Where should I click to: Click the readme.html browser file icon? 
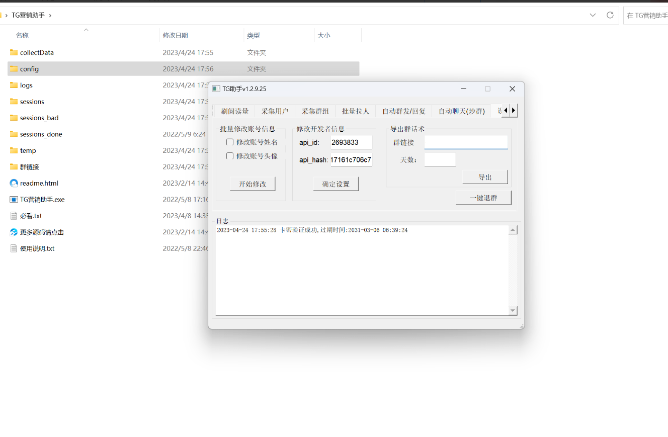(x=14, y=183)
